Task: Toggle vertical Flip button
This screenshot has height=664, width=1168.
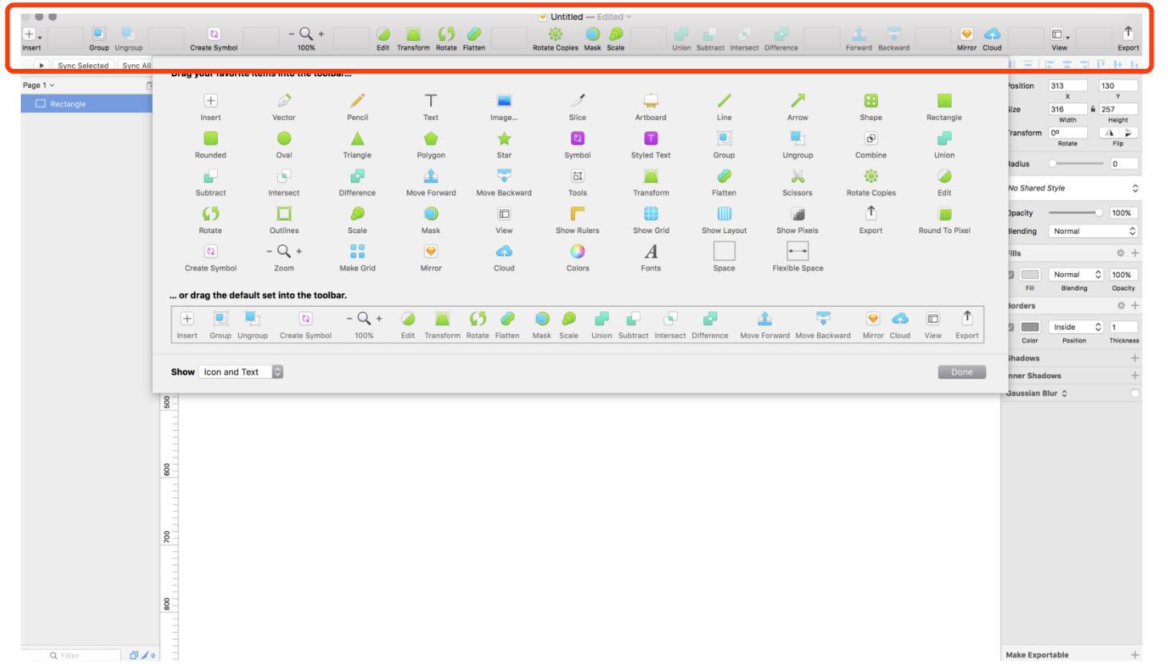Action: coord(1129,133)
